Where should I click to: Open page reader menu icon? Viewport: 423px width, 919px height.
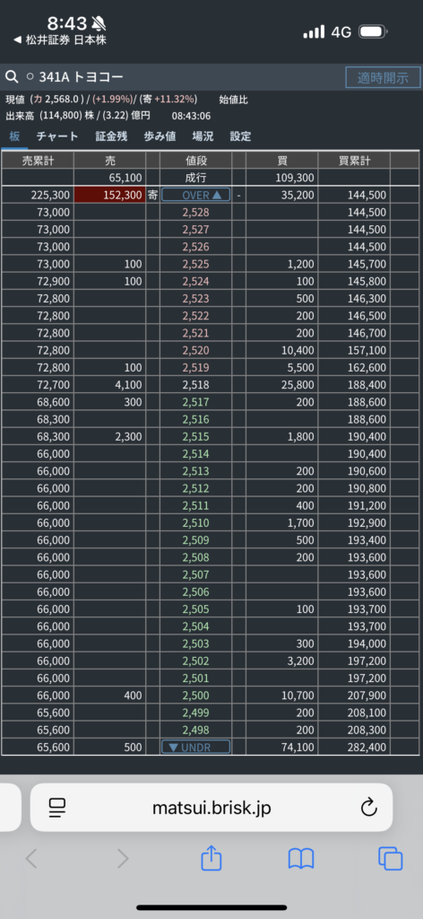pos(57,809)
